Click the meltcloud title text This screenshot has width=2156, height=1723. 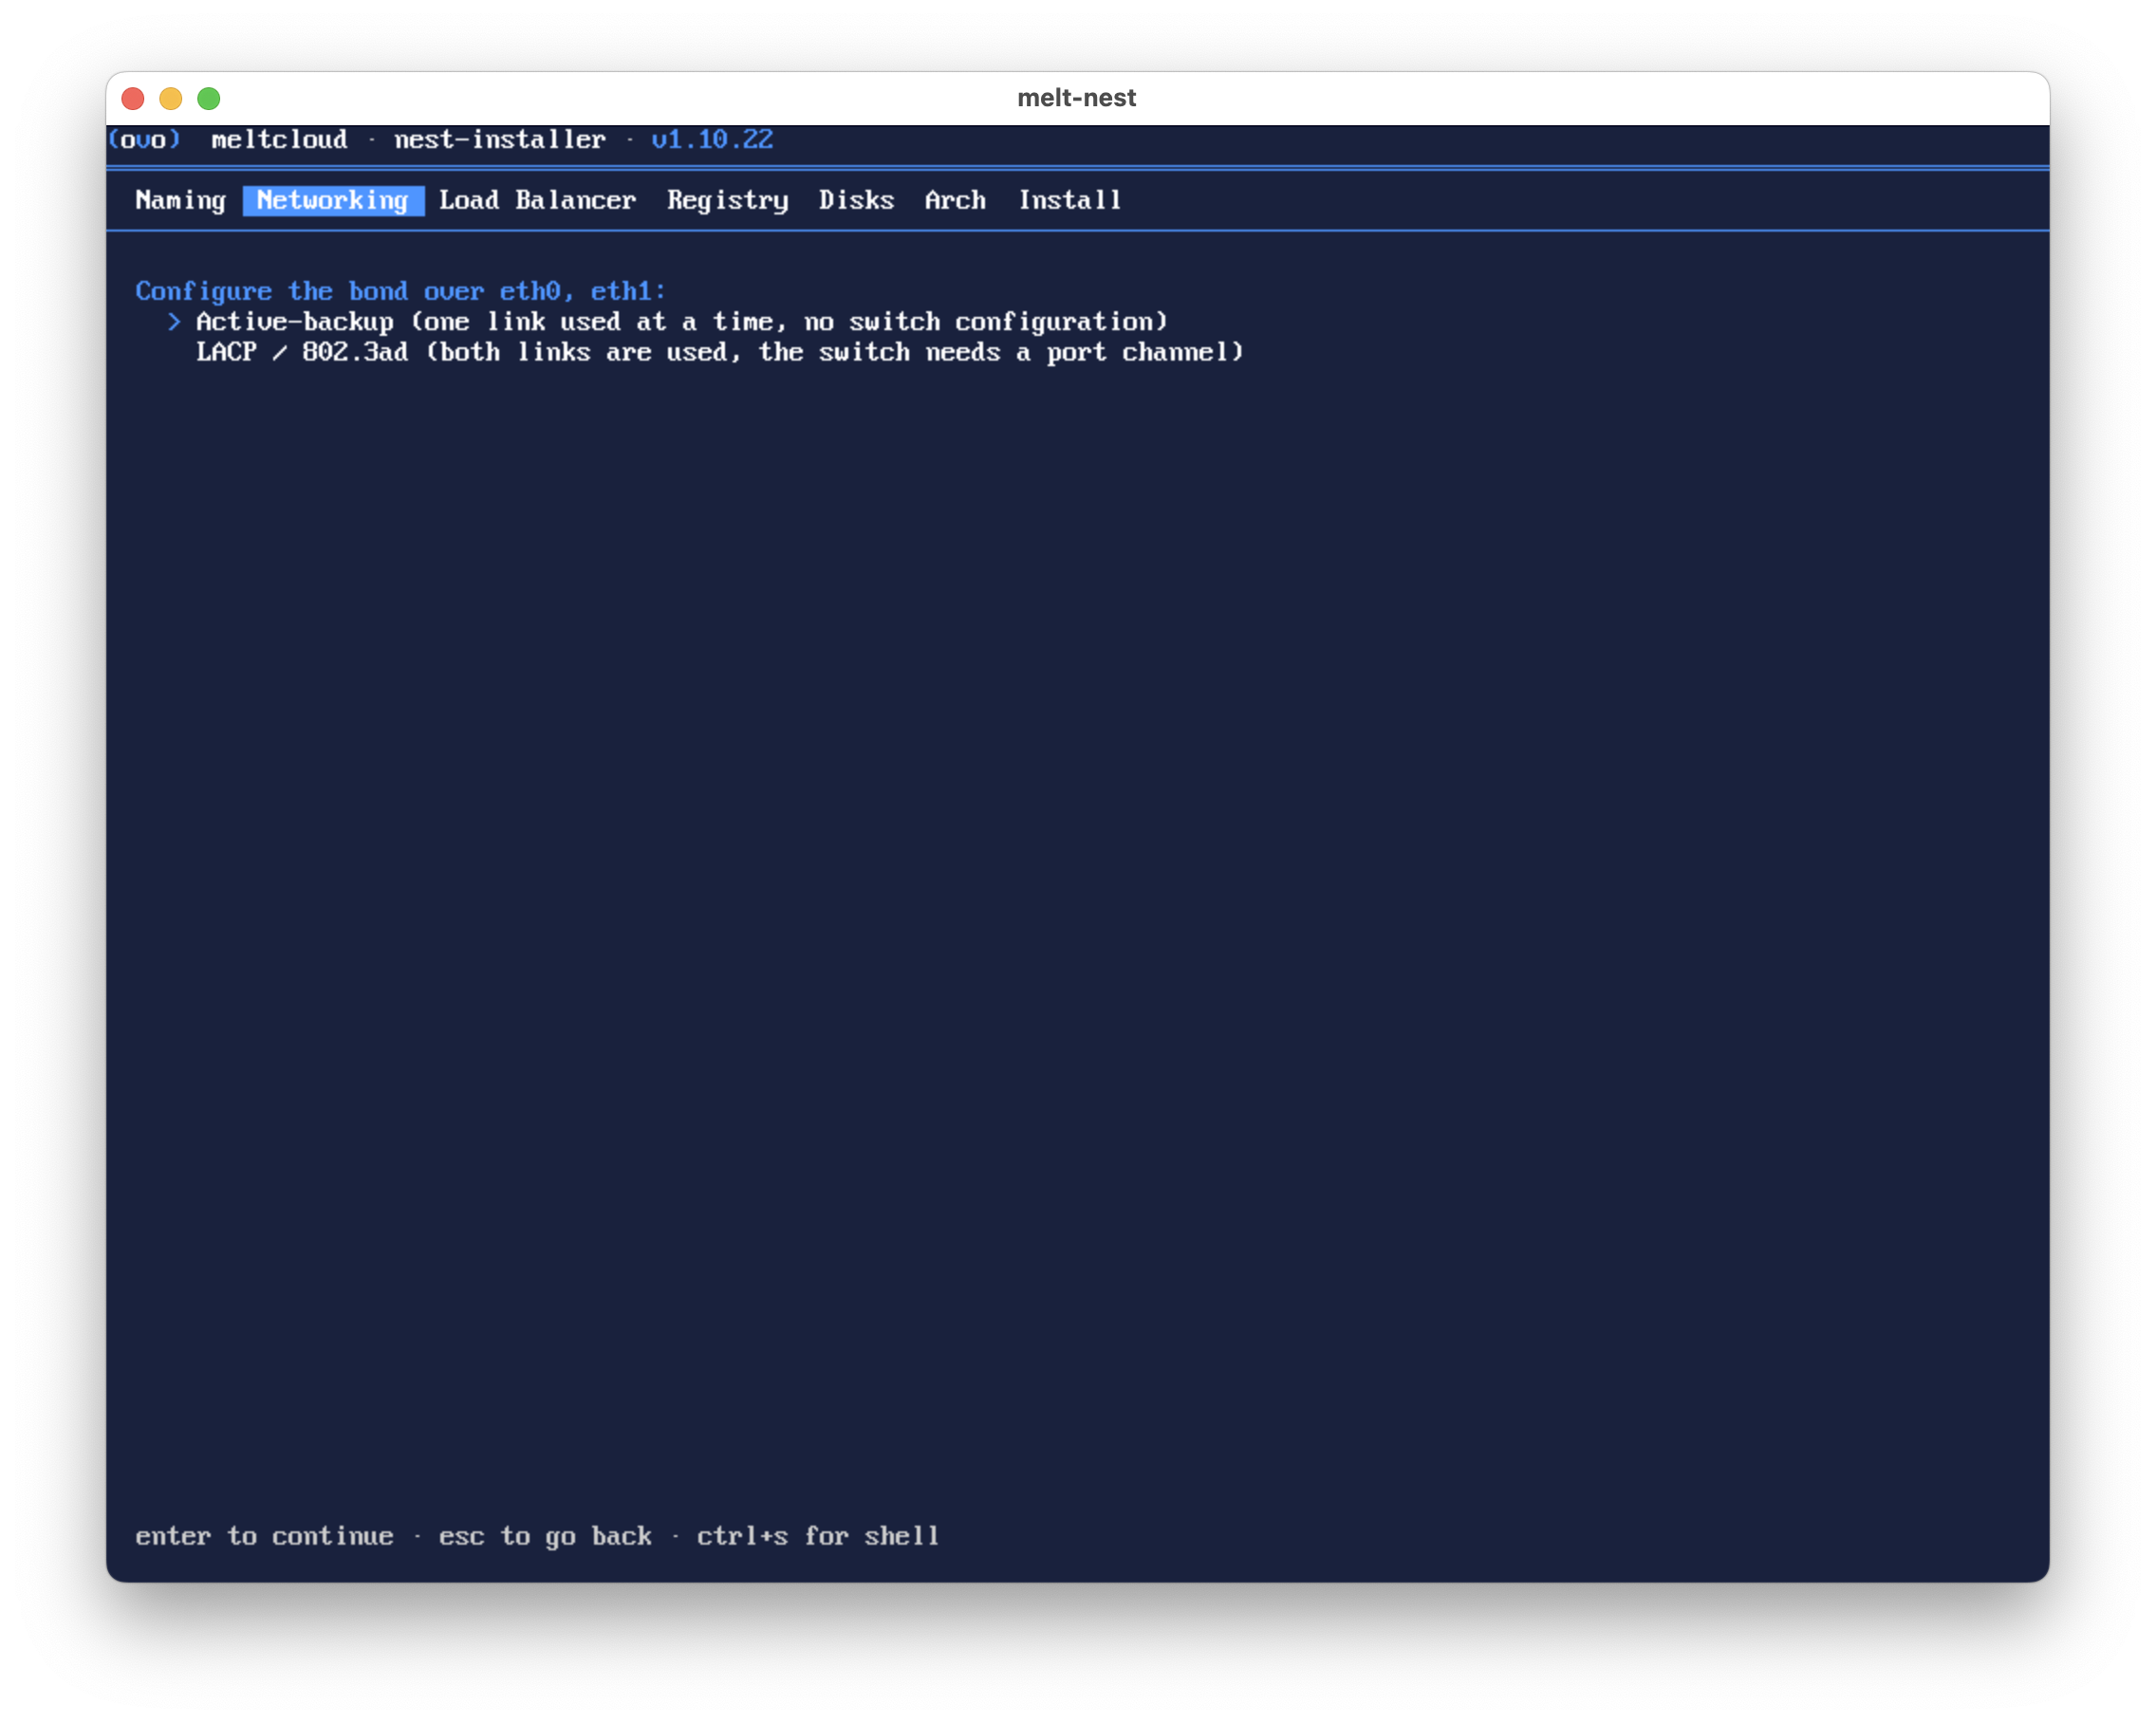(279, 139)
